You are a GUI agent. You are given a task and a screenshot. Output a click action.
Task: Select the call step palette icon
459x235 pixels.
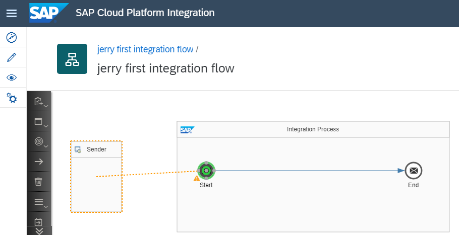38,221
